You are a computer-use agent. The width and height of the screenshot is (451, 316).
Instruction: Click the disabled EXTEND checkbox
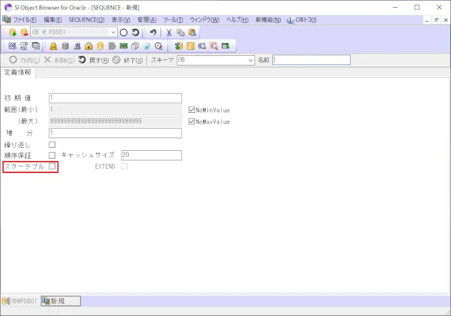124,166
